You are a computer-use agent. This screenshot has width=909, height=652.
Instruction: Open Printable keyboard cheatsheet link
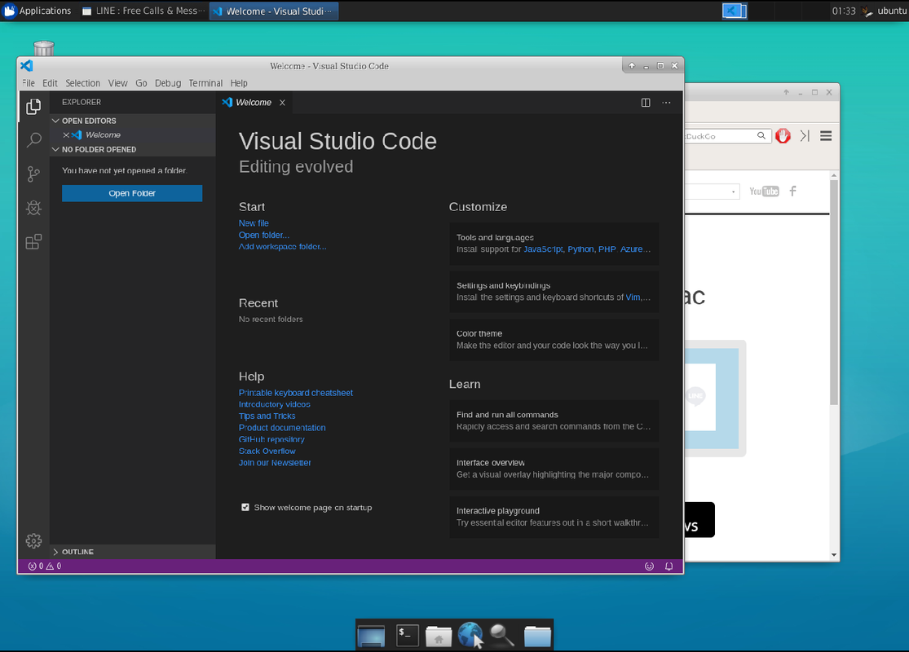pyautogui.click(x=296, y=392)
